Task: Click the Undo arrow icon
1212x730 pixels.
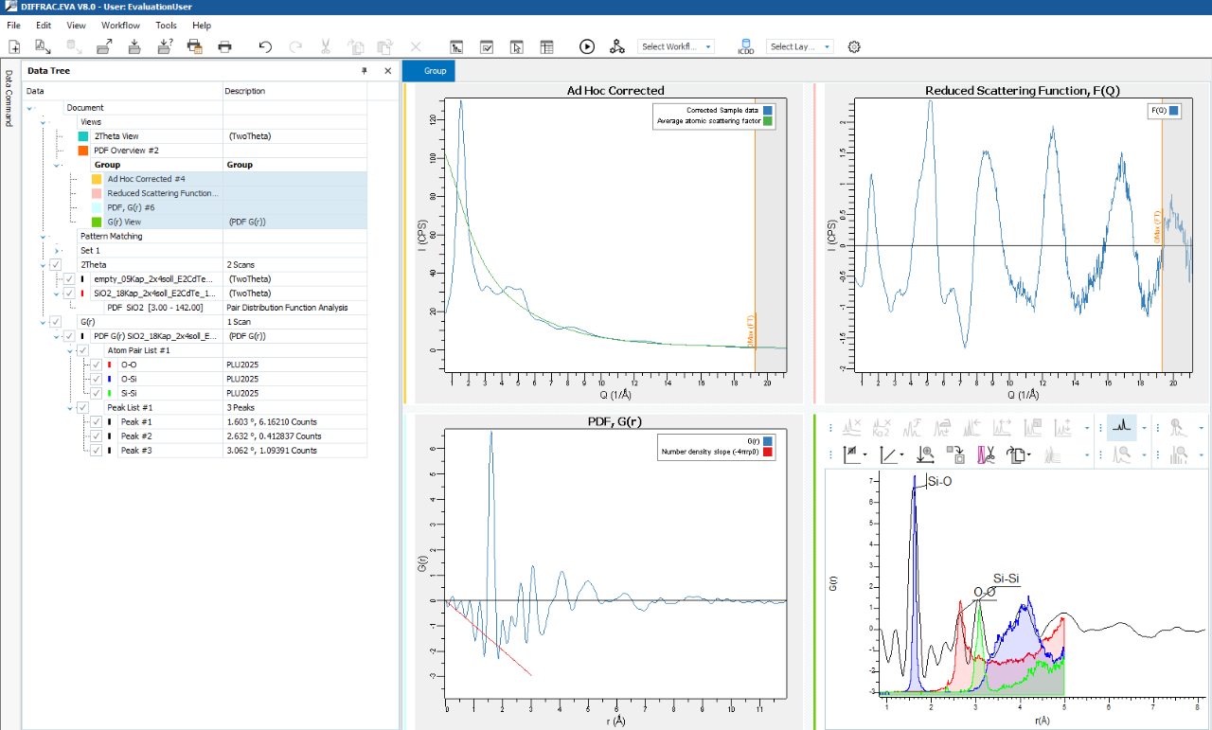Action: tap(265, 46)
